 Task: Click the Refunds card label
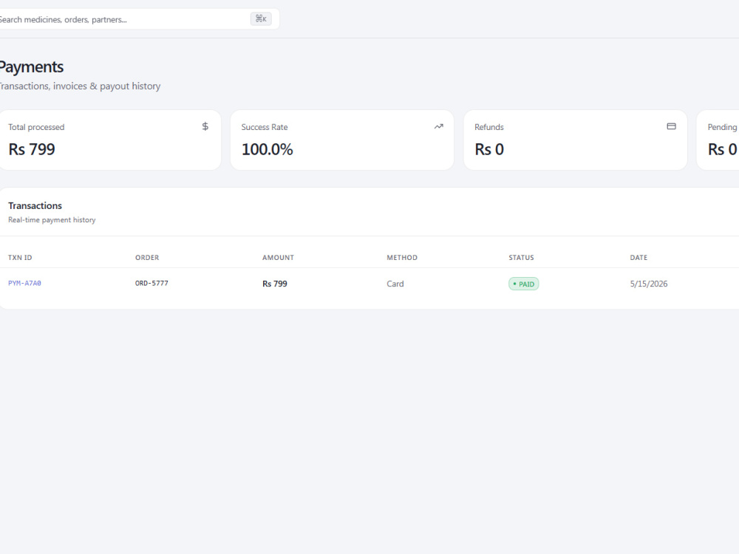coord(489,127)
